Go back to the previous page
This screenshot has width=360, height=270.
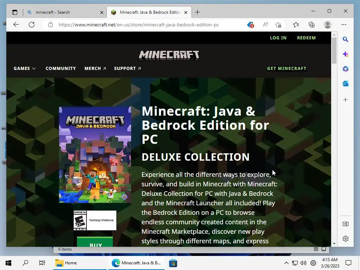coord(16,25)
